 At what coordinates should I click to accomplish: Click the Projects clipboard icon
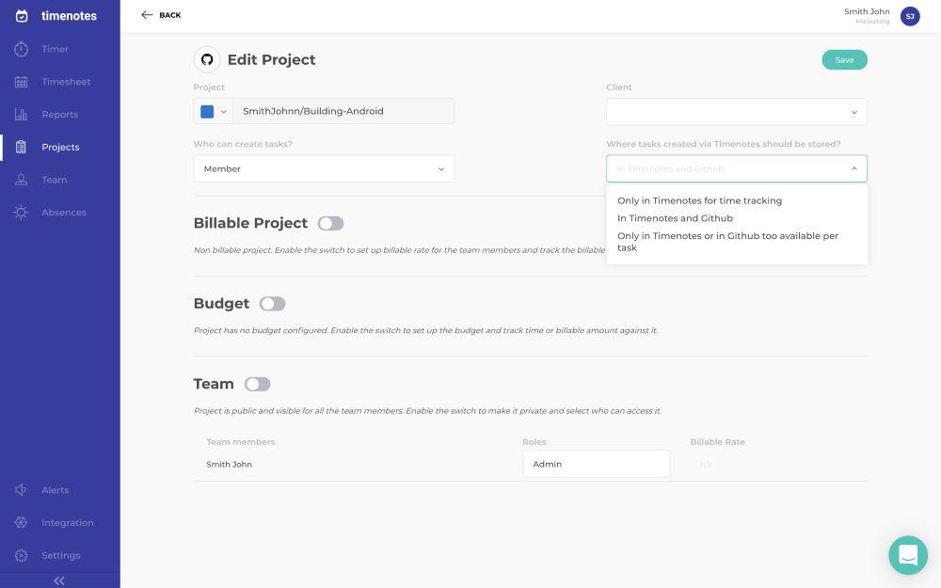21,147
